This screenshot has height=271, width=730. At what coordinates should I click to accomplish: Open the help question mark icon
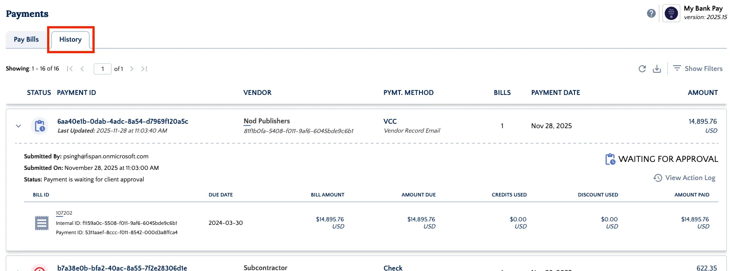(651, 13)
